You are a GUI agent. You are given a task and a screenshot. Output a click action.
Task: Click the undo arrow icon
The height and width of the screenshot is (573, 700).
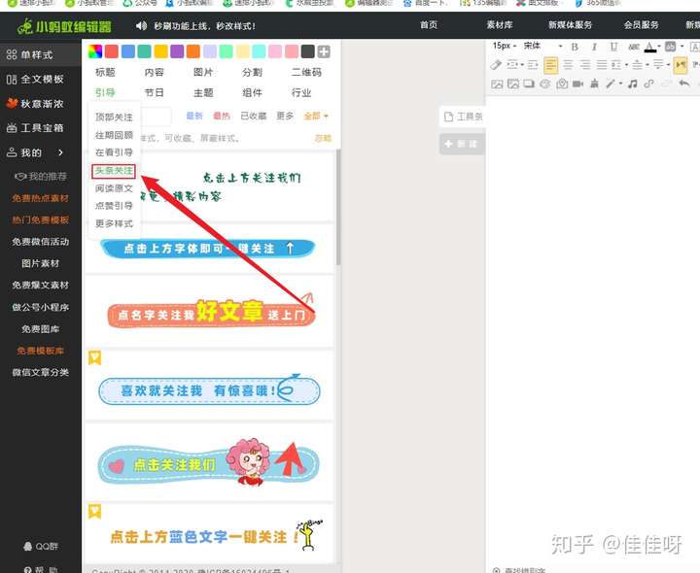(x=683, y=84)
